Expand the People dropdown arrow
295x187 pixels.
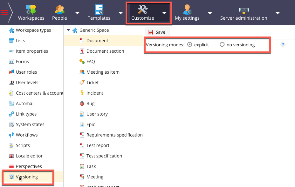coord(77,13)
